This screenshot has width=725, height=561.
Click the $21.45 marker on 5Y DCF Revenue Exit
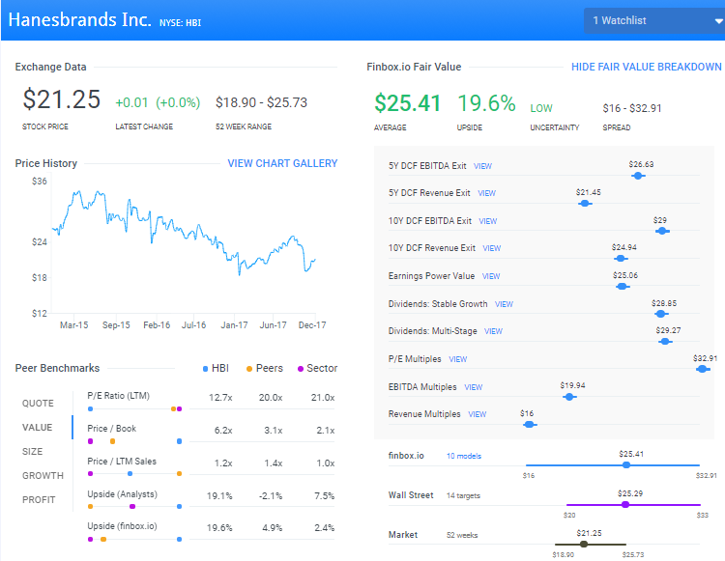(585, 203)
